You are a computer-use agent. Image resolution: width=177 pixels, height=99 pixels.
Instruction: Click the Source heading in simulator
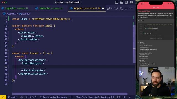tap(141, 21)
